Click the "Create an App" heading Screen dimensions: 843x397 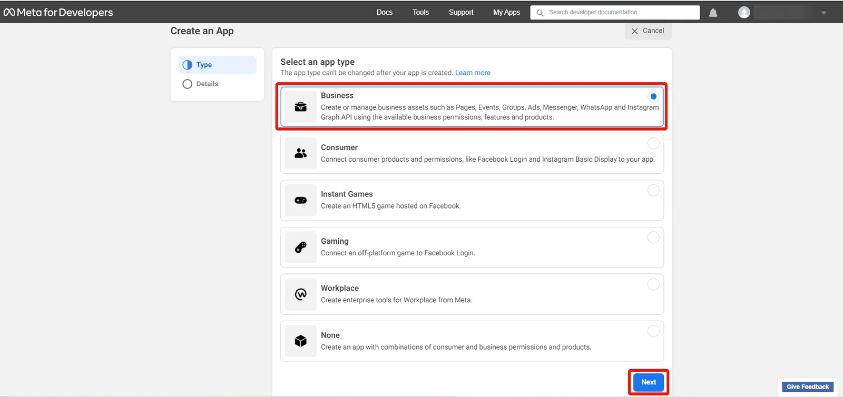point(202,31)
